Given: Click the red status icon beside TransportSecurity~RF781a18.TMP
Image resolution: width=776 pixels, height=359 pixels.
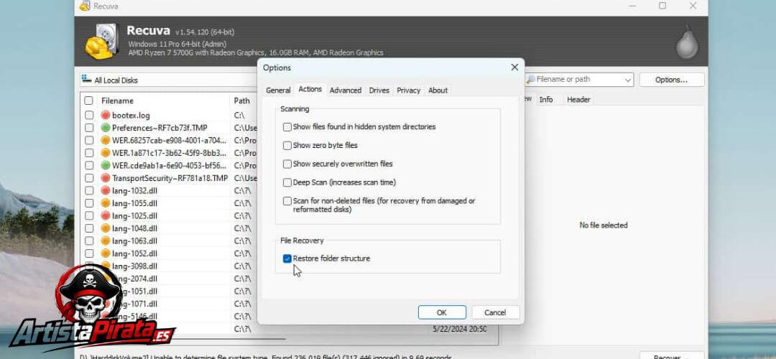Looking at the screenshot, I should [106, 178].
